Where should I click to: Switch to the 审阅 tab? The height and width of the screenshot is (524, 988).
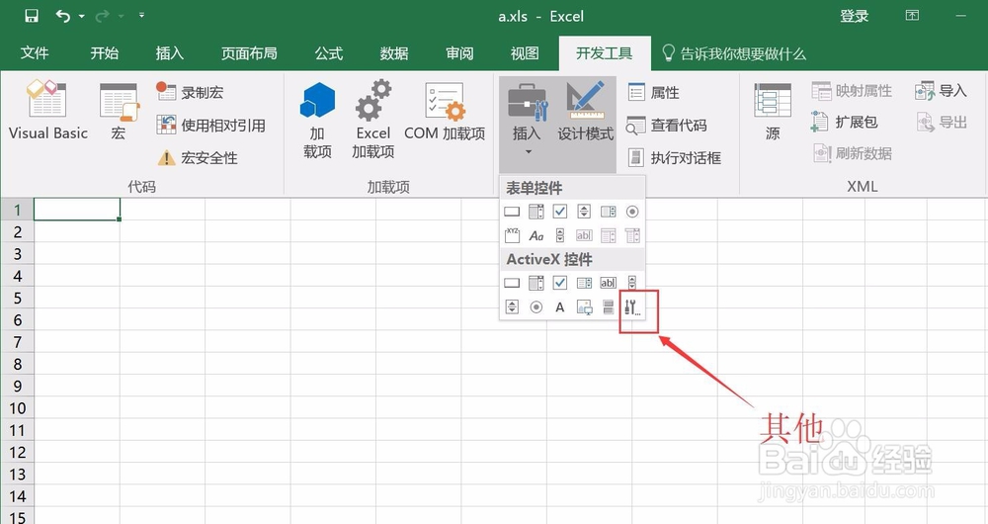coord(459,53)
